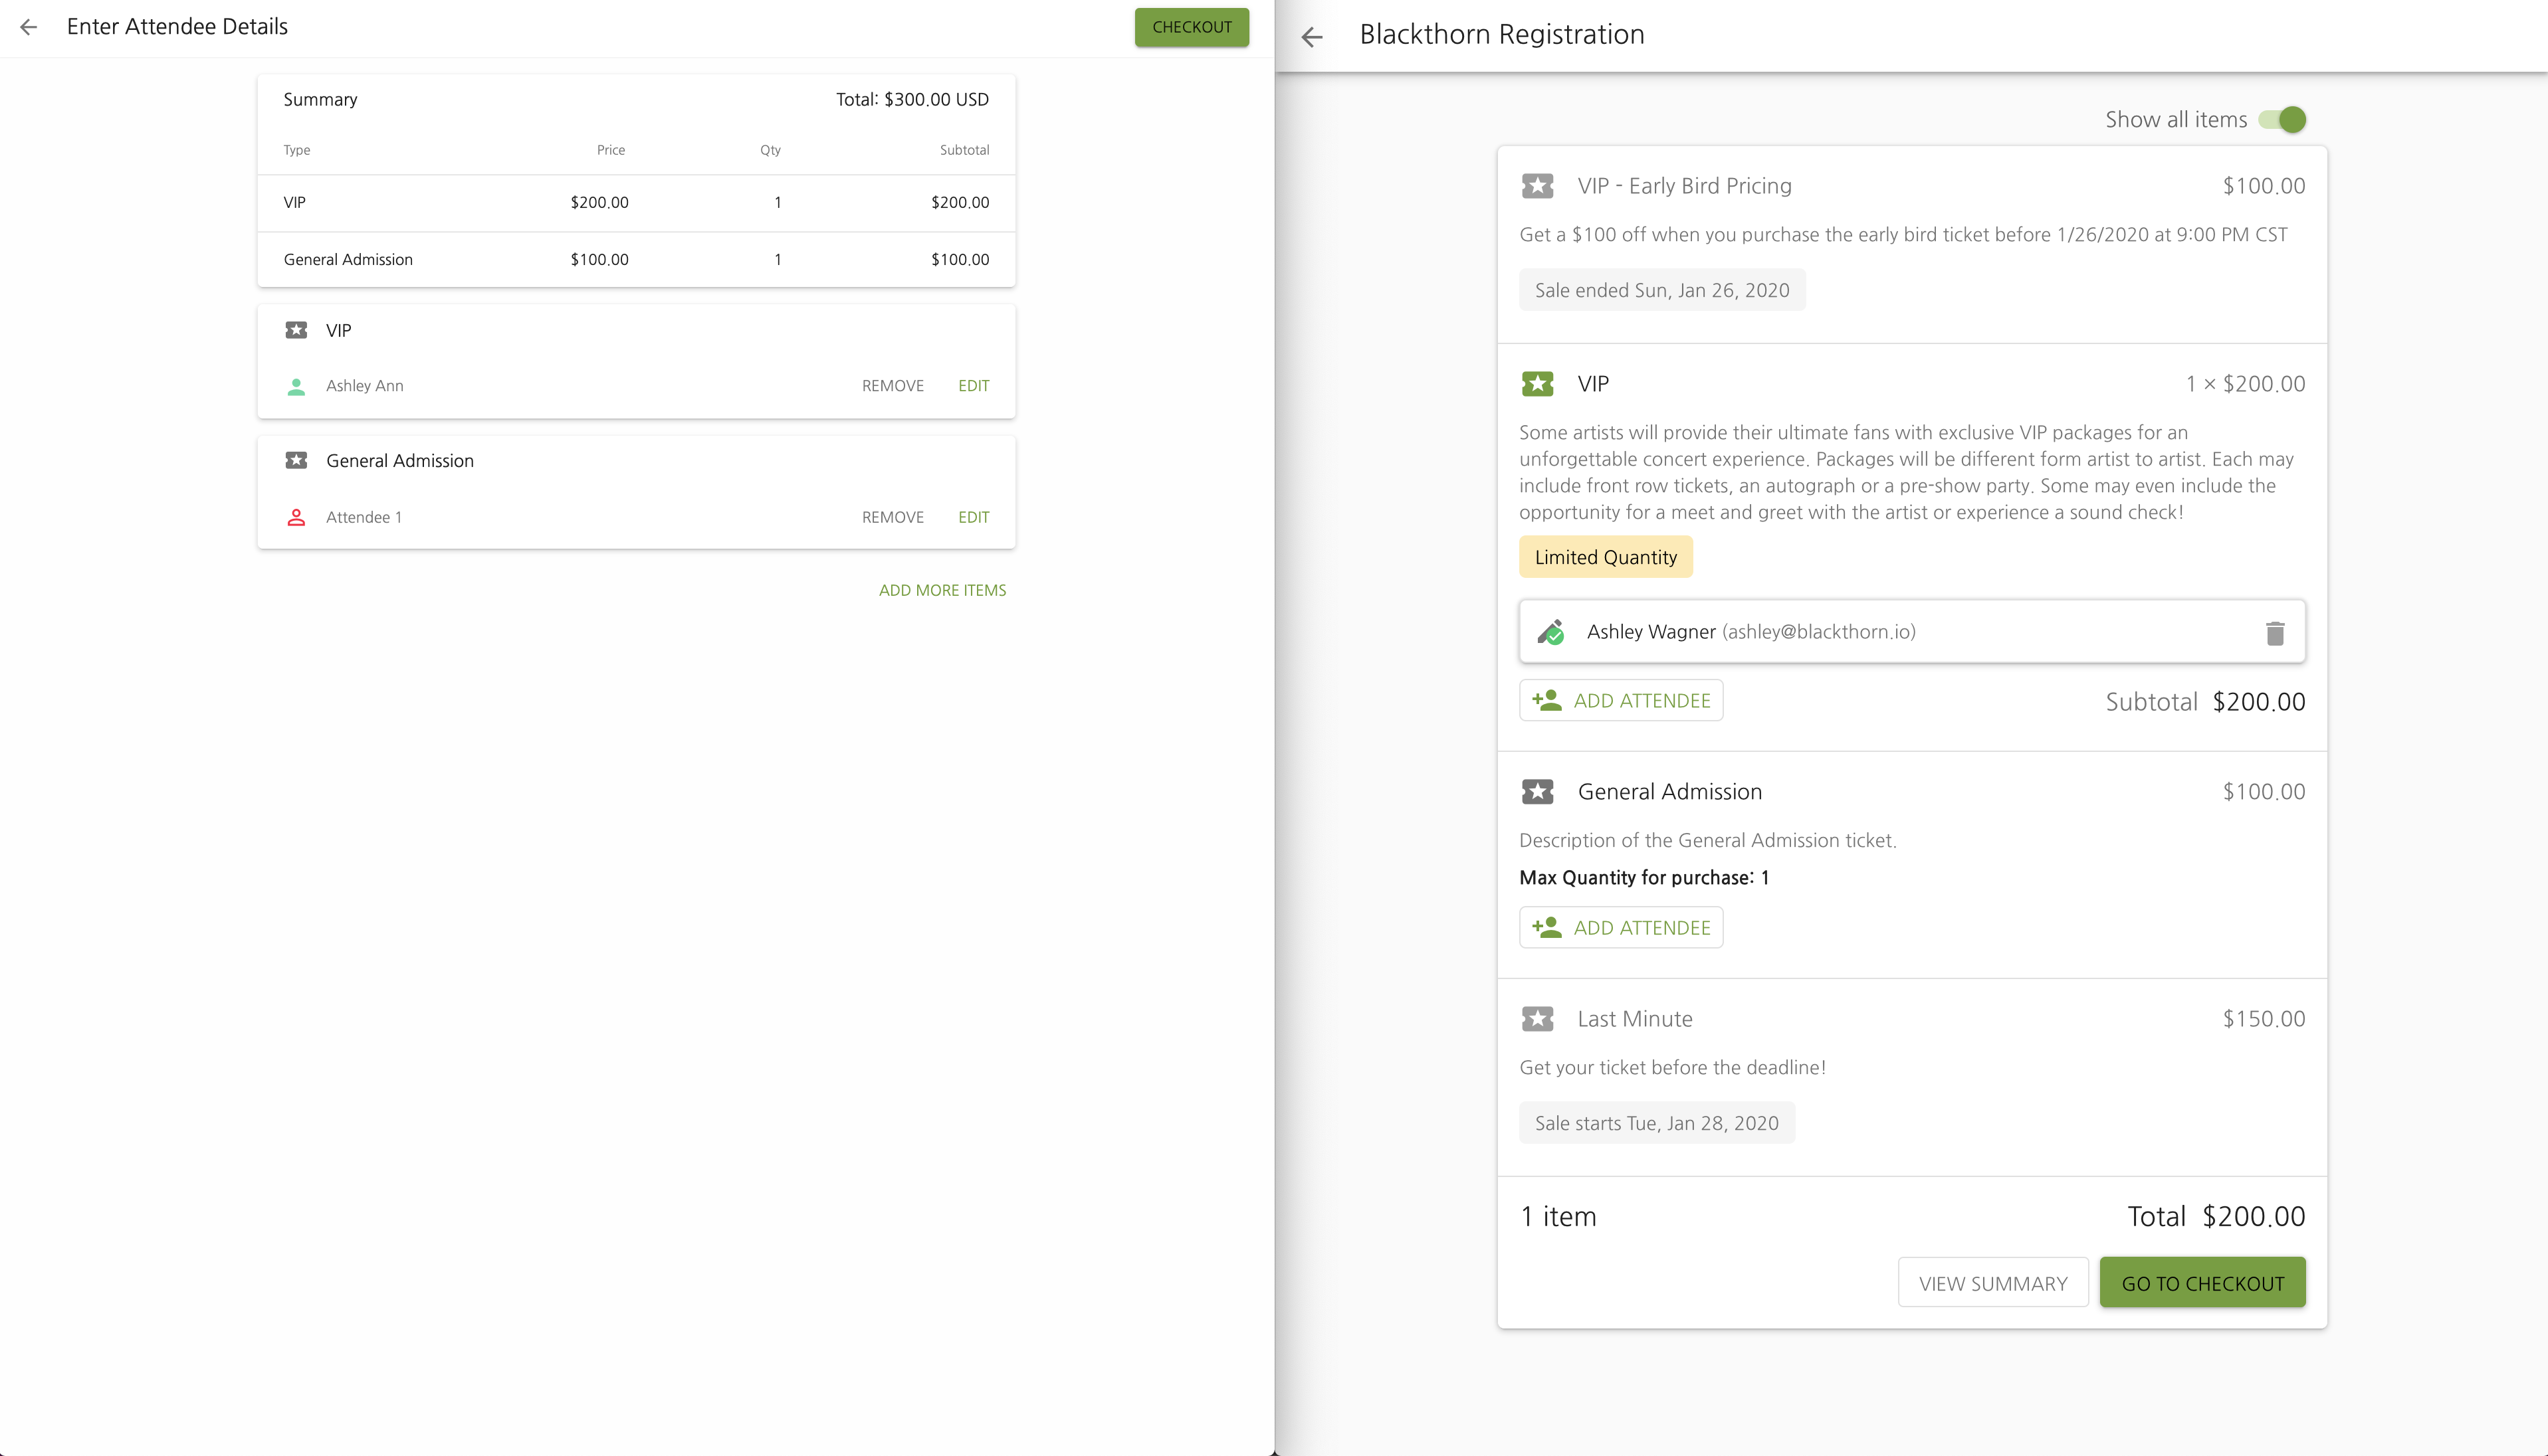Image resolution: width=2548 pixels, height=1456 pixels.
Task: Click the green VIP ticket star icon
Action: (x=1537, y=384)
